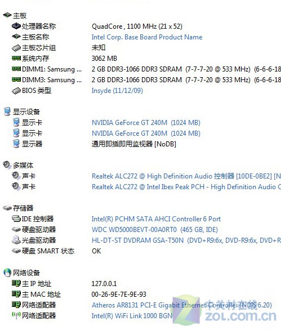Select the 00-26-9E-7E-9E-93 MAC address
Screen dimensions: 281x330
119,294
